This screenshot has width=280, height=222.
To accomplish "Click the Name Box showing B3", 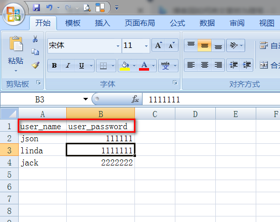I will pos(40,99).
